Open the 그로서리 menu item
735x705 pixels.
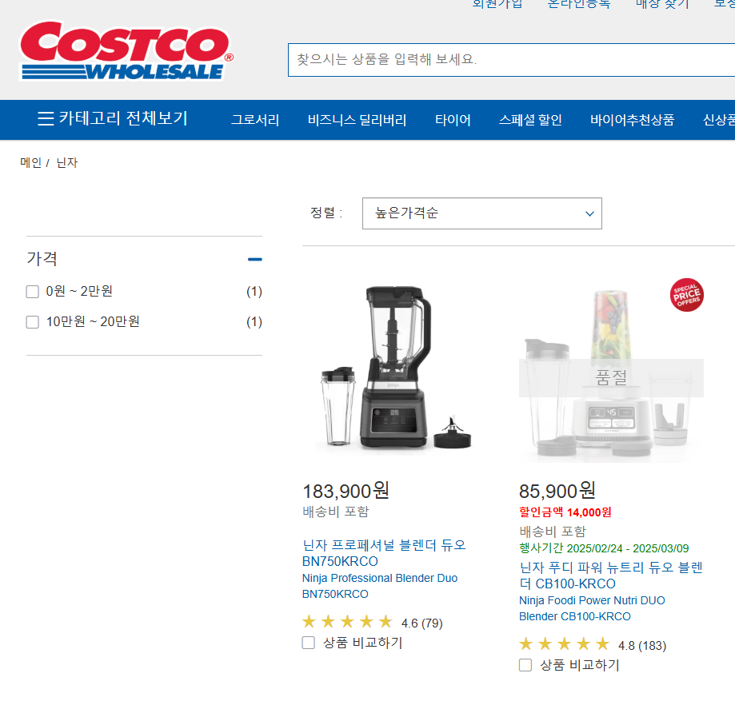pyautogui.click(x=255, y=120)
